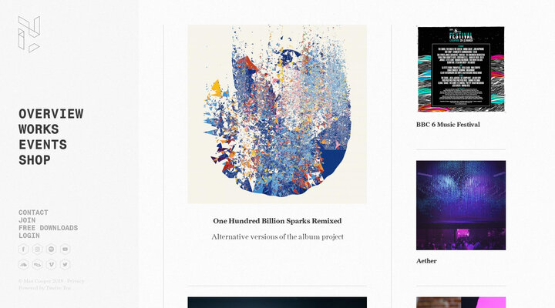This screenshot has height=308, width=555.
Task: Open the Twitter social icon
Action: pos(65,265)
